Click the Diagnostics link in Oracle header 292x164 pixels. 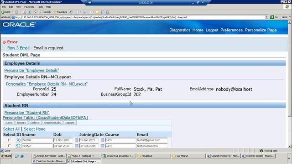point(180,30)
